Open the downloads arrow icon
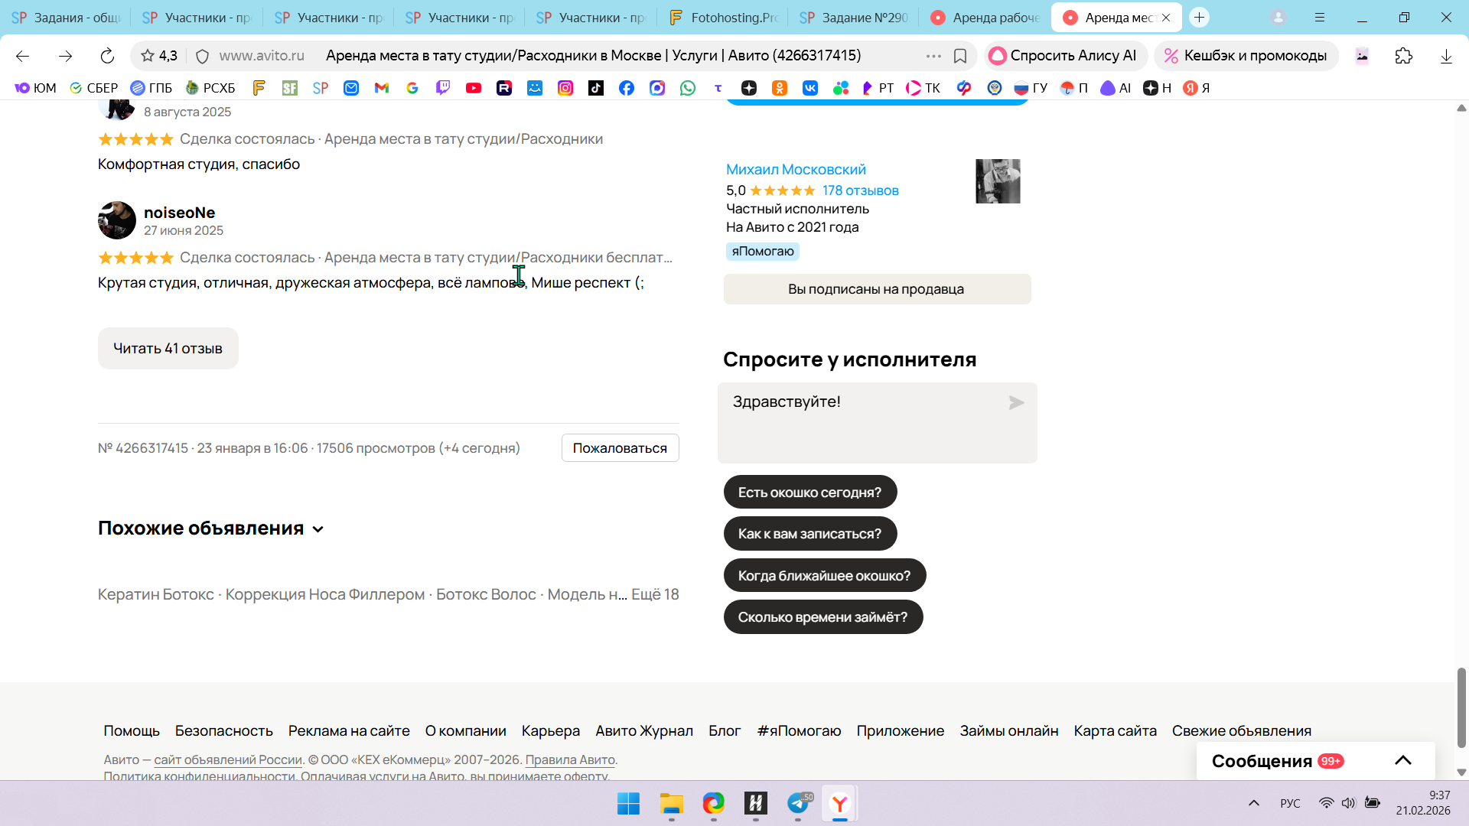The height and width of the screenshot is (826, 1469). point(1446,56)
